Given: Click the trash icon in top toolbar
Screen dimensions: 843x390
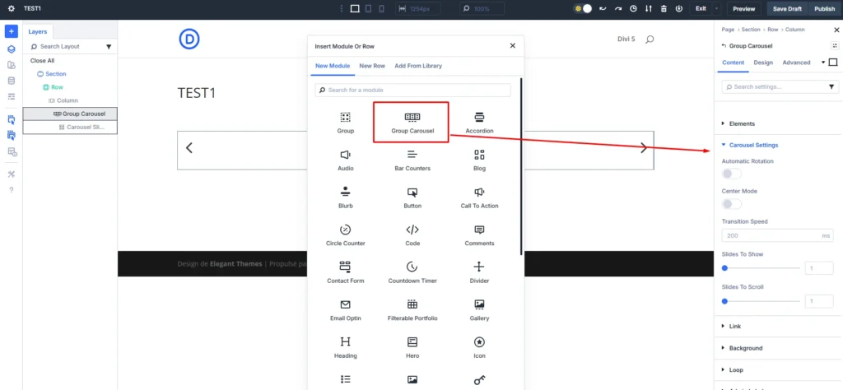Looking at the screenshot, I should point(664,8).
